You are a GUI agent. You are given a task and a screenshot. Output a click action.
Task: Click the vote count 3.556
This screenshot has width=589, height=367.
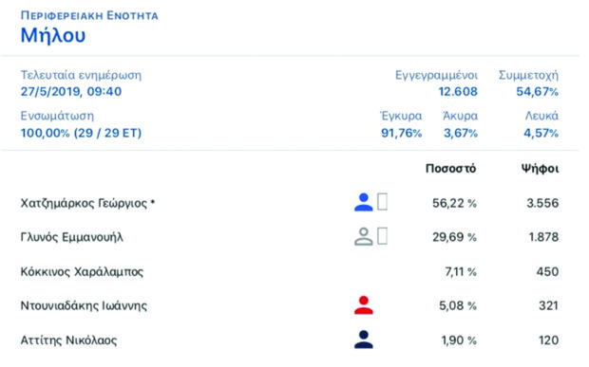(x=542, y=203)
